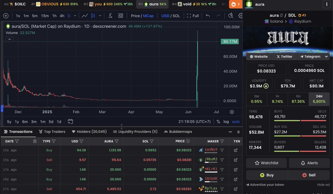Switch chart to Price mode
This screenshot has width=333, height=194.
(135, 16)
